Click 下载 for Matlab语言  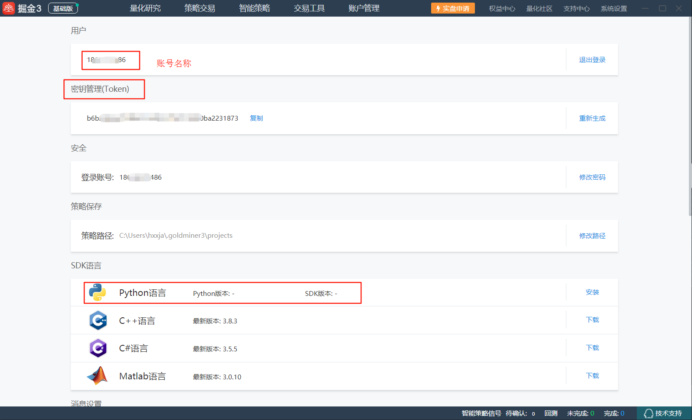pyautogui.click(x=592, y=376)
